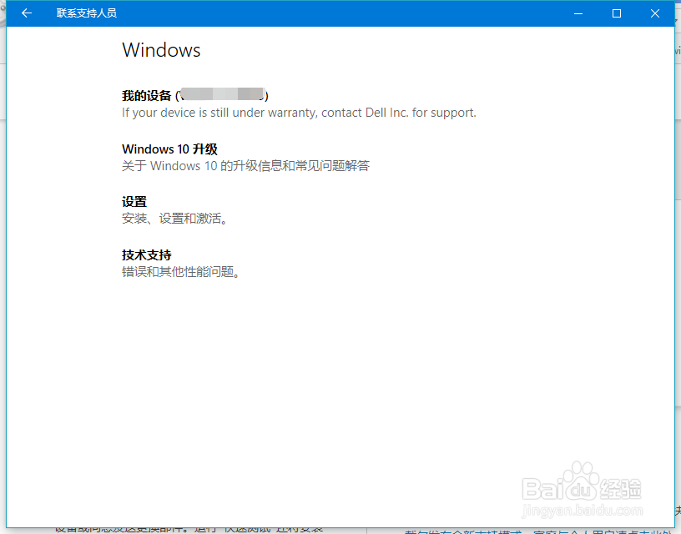Viewport: 681px width, 534px height.
Task: Click the description 安装、设置和激活。
Action: coord(175,219)
